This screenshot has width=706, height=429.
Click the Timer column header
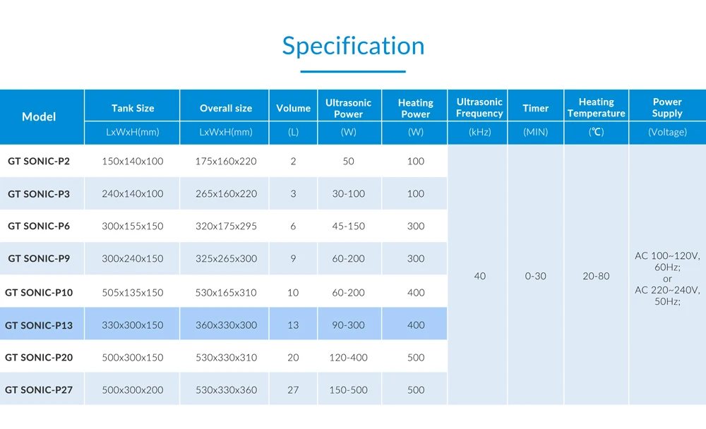pos(535,108)
